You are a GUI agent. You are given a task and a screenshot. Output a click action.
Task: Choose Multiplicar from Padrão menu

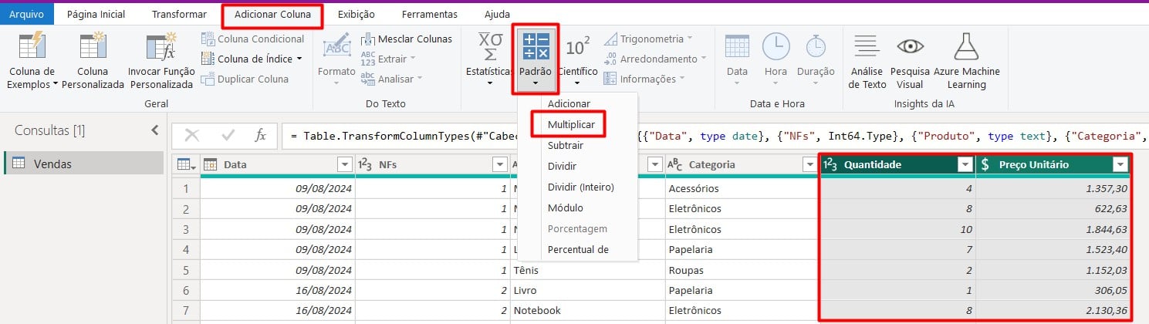pos(571,124)
